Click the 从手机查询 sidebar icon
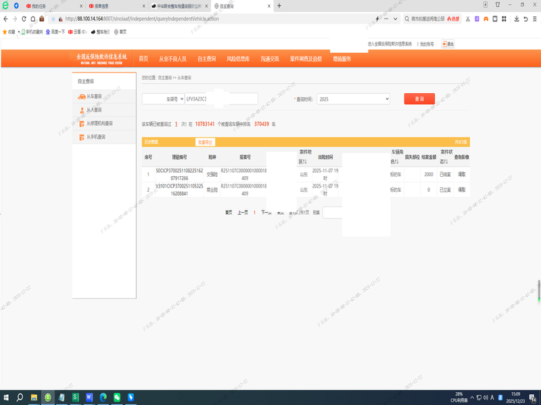Image resolution: width=541 pixels, height=405 pixels. click(x=81, y=137)
